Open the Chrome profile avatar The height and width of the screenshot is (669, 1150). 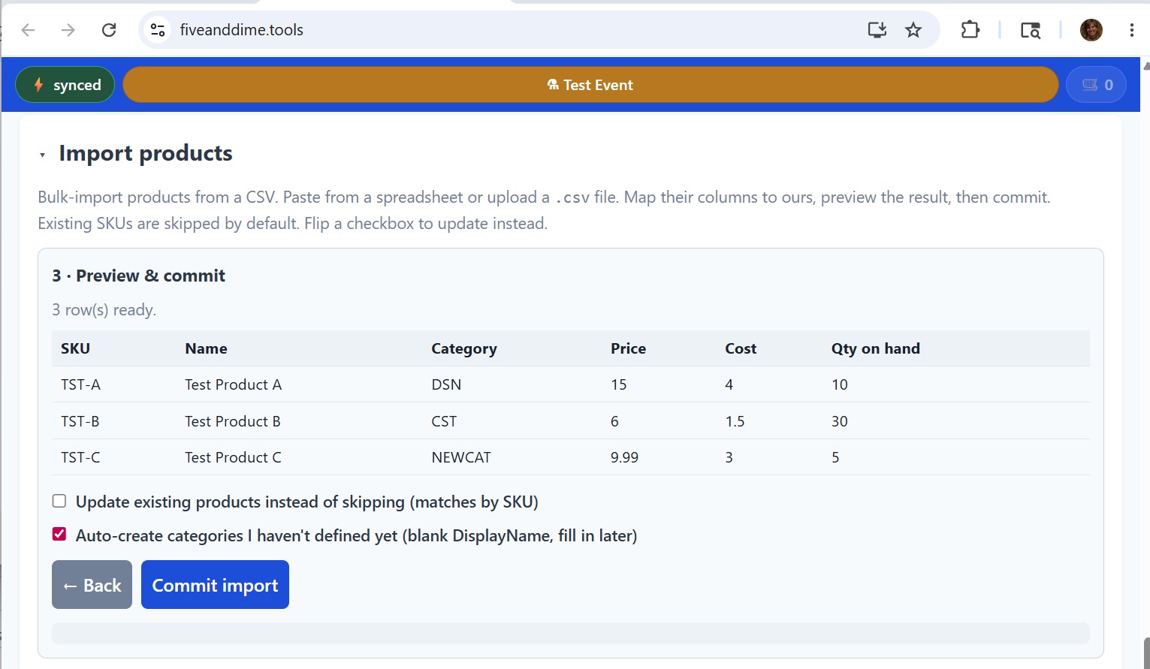coord(1091,30)
